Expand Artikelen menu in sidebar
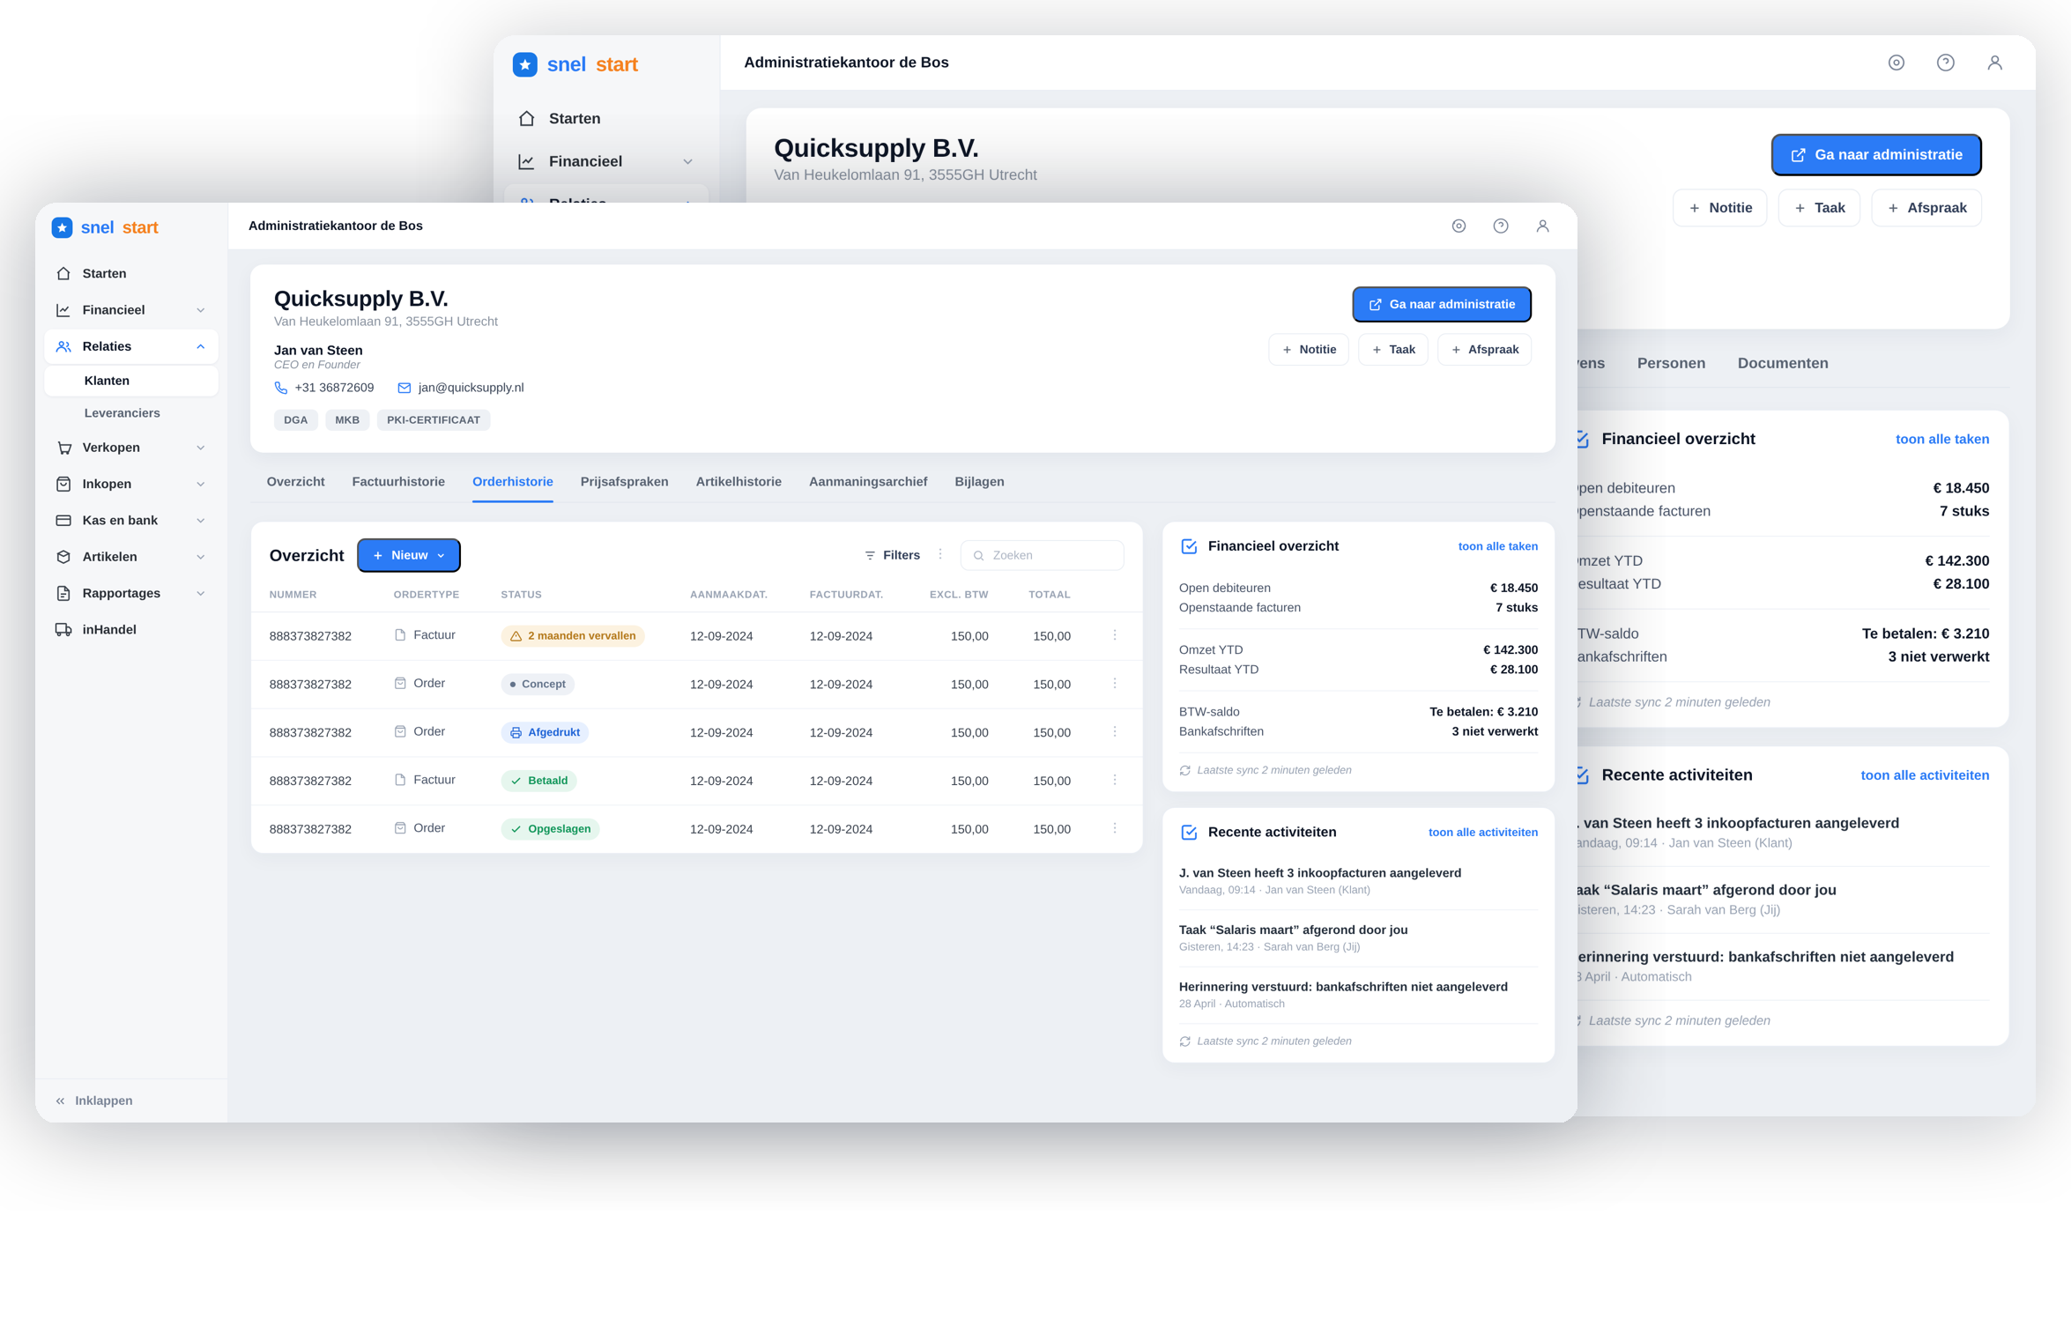Viewport: 2071px width, 1319px height. click(x=130, y=557)
